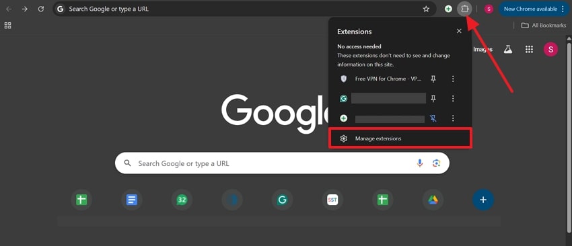572x246 pixels.
Task: Open the Extensions puzzle-piece toolbar button
Action: tap(464, 9)
